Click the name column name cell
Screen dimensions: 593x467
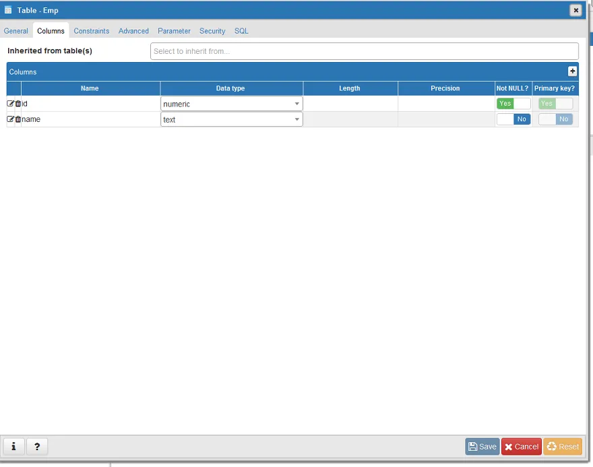click(90, 119)
